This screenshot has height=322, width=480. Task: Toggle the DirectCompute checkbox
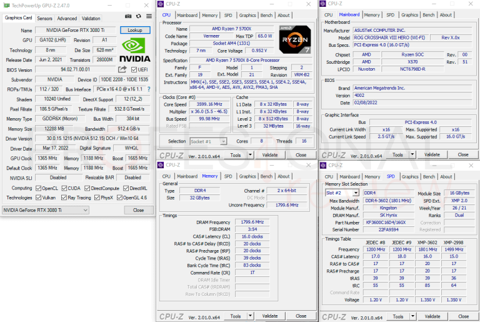[87, 188]
